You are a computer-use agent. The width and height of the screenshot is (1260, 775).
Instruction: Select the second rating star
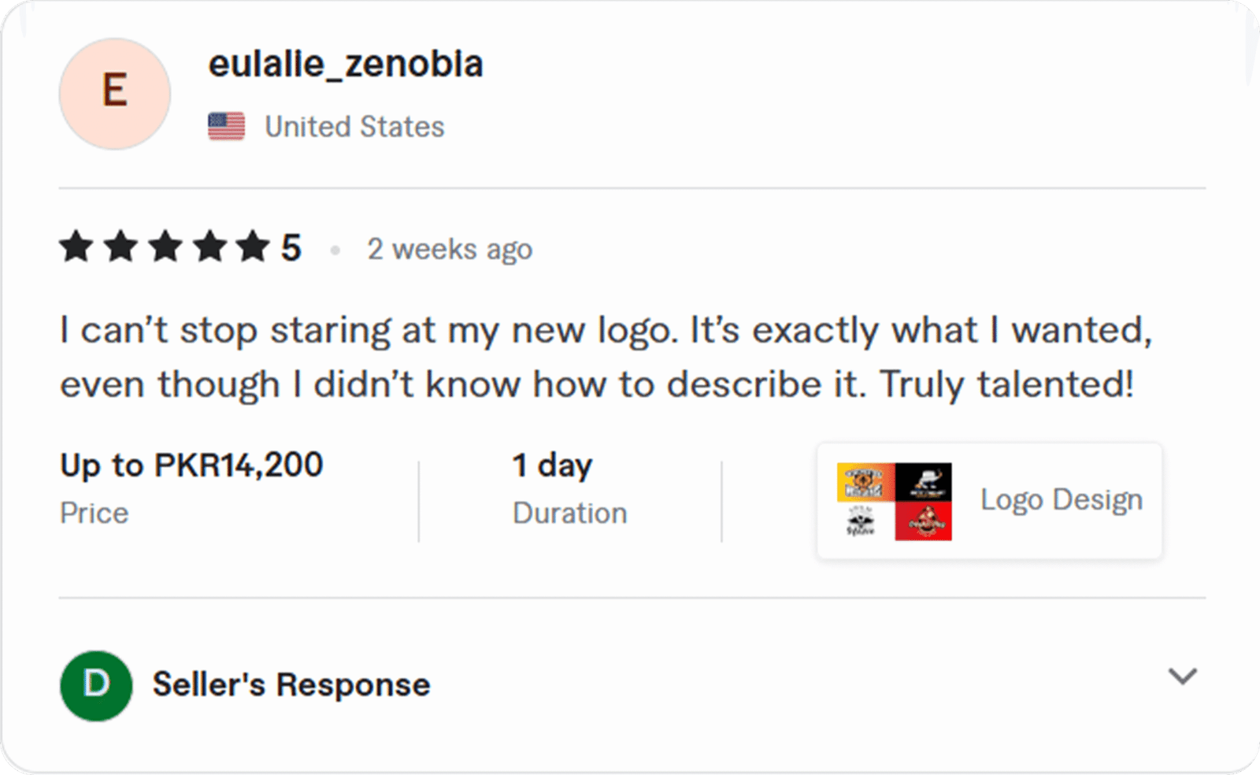(x=120, y=247)
